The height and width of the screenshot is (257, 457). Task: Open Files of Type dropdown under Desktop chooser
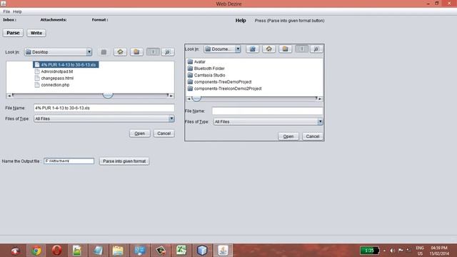[171, 119]
